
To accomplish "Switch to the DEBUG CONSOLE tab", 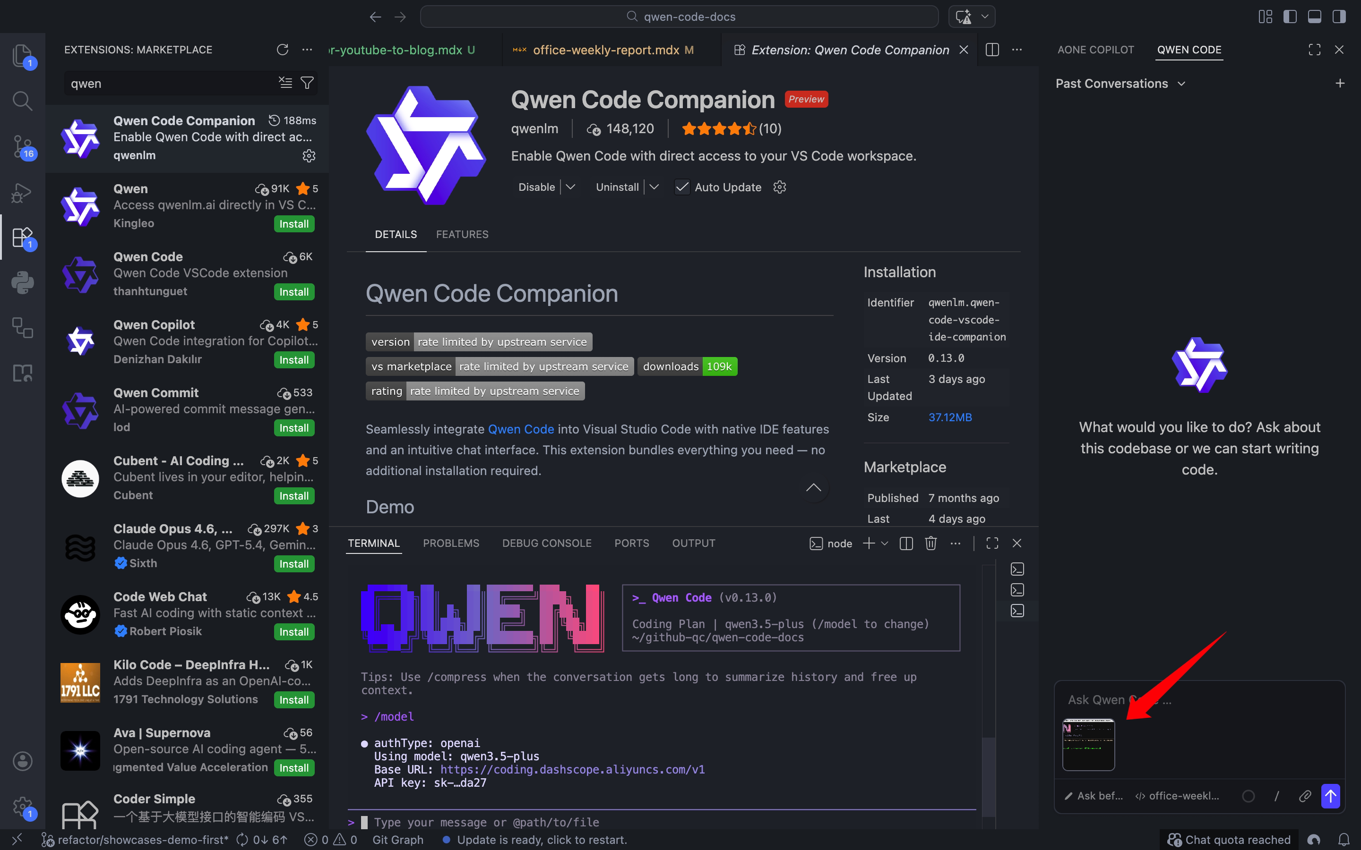I will 546,543.
